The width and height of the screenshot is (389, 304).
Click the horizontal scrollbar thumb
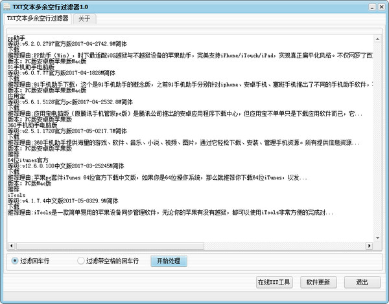tap(110, 246)
